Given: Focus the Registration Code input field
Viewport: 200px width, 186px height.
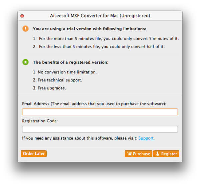Looking at the screenshot, I should [x=100, y=129].
